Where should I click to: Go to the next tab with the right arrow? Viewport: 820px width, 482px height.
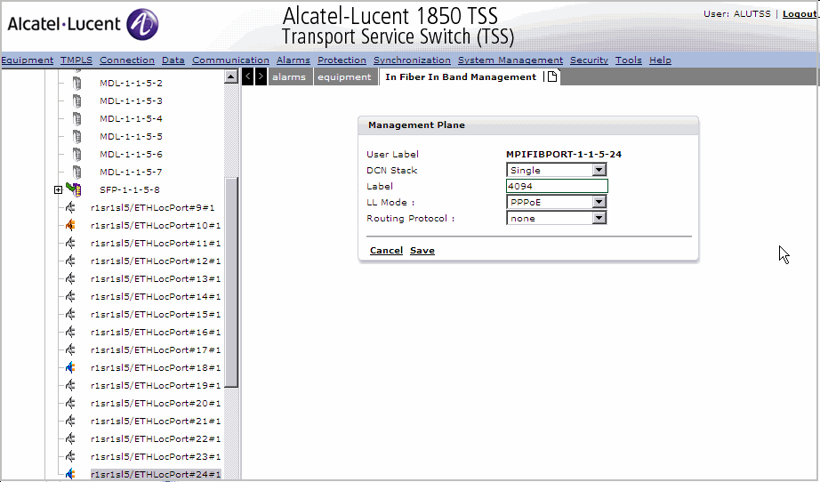(261, 76)
